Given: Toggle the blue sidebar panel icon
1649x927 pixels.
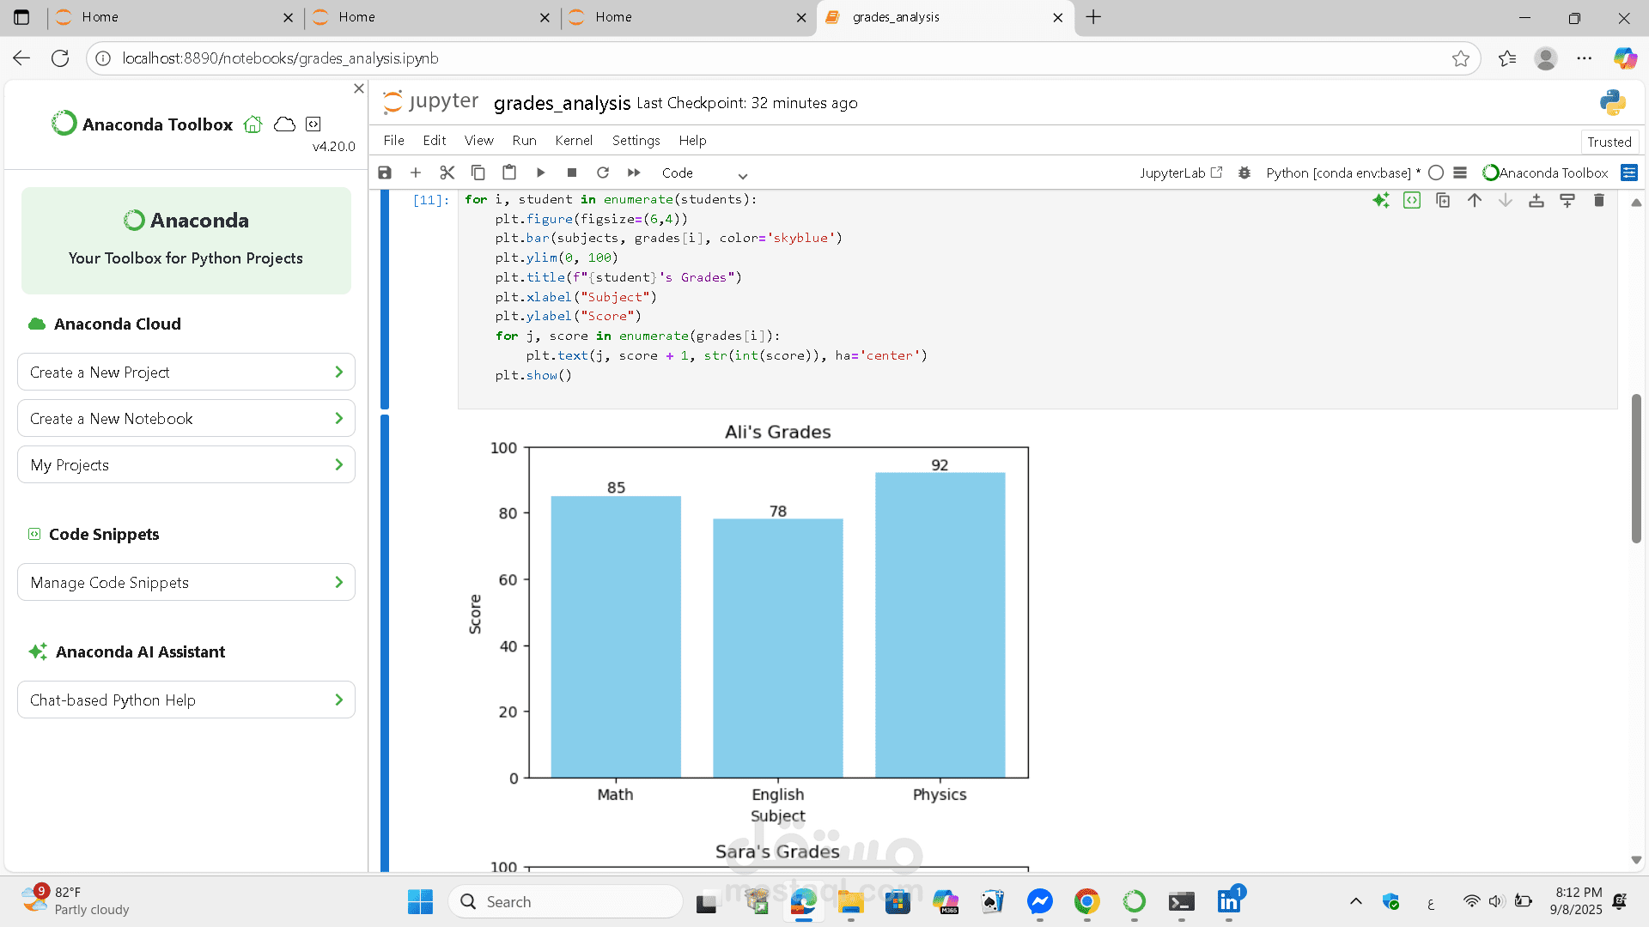Looking at the screenshot, I should pos(1629,173).
